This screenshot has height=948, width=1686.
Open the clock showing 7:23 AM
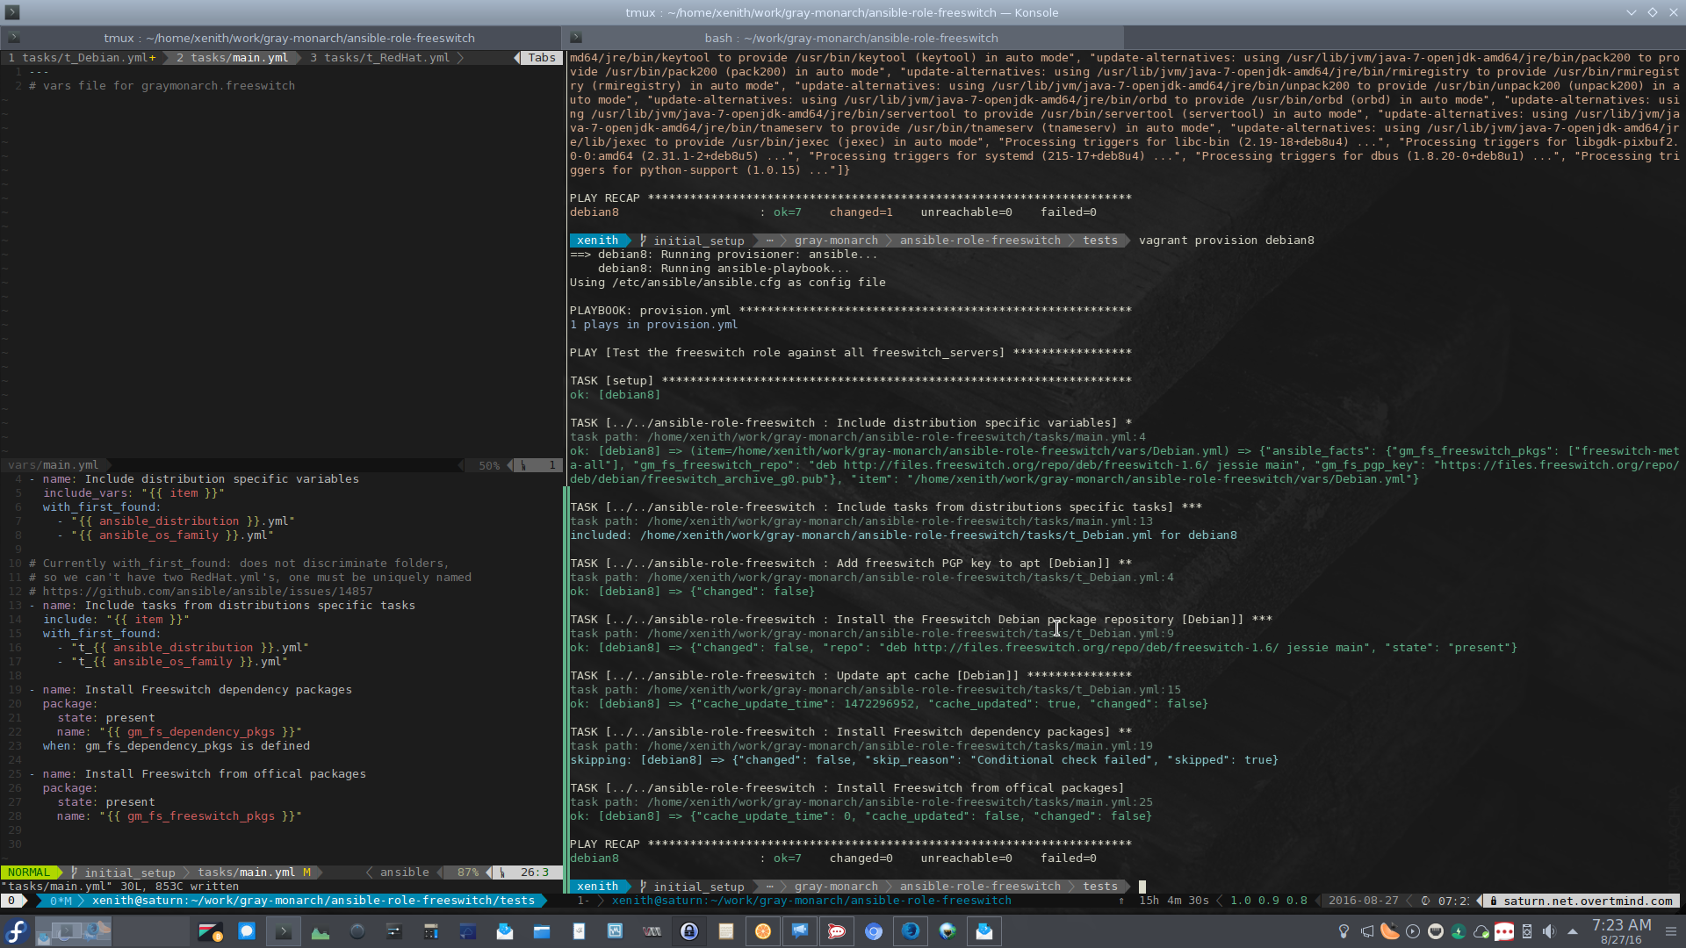click(1621, 931)
